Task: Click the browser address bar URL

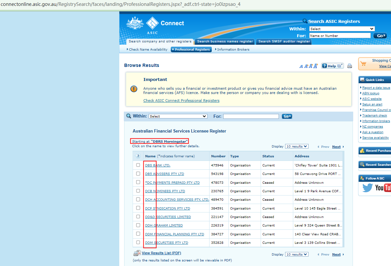Action: click(120, 5)
